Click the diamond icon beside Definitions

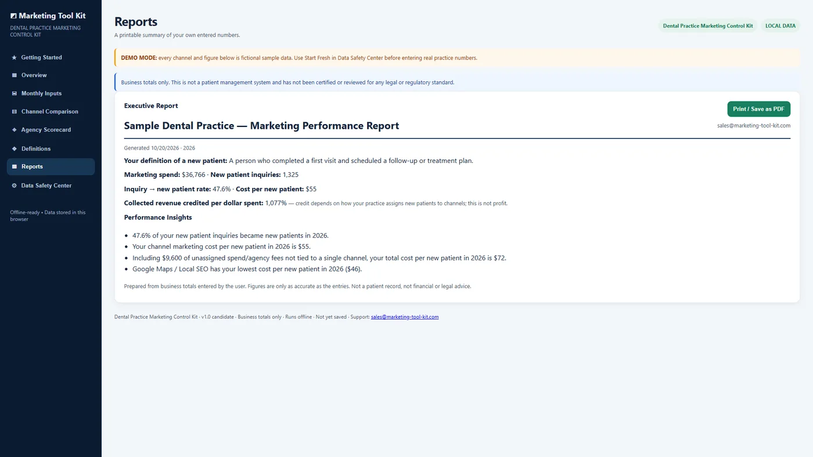tap(14, 148)
